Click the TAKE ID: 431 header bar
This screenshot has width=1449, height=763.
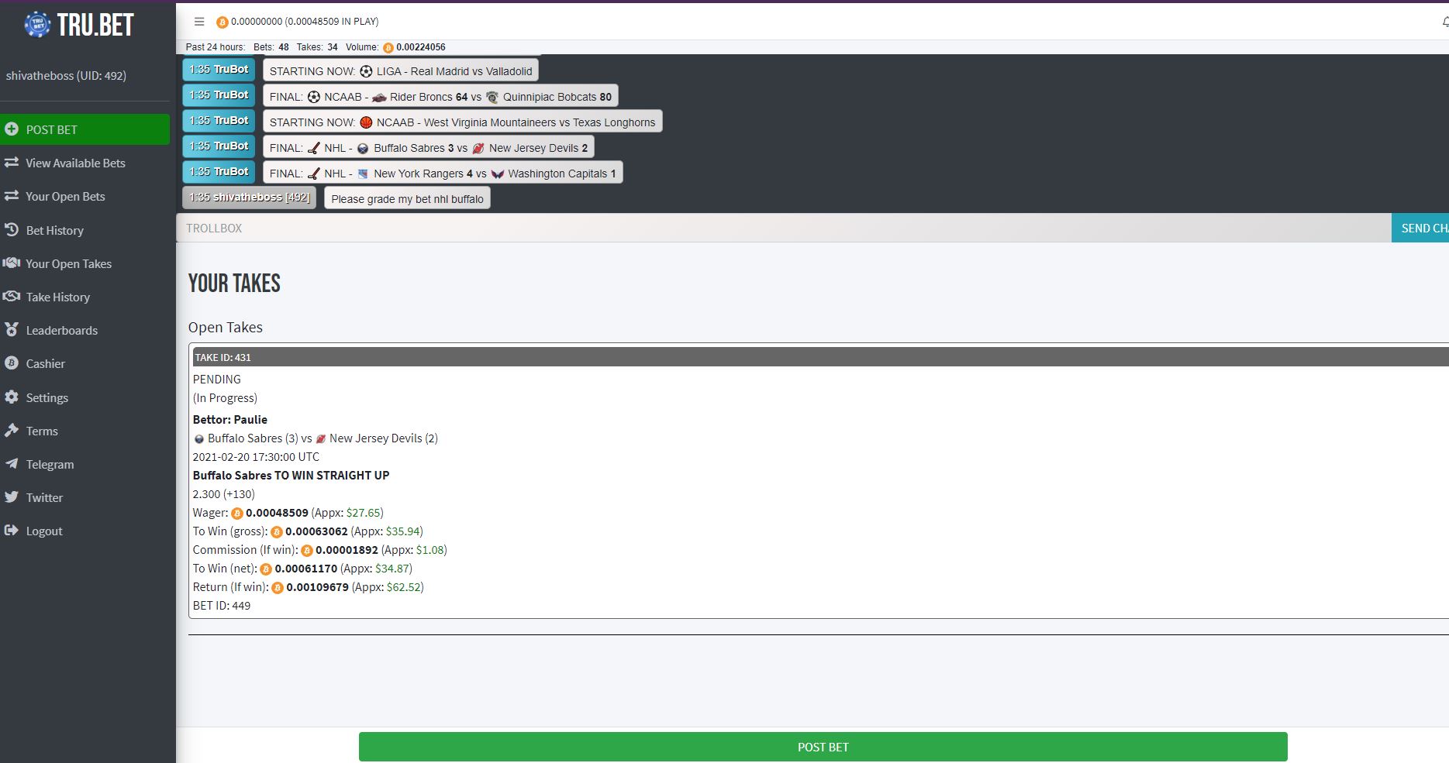pyautogui.click(x=820, y=357)
